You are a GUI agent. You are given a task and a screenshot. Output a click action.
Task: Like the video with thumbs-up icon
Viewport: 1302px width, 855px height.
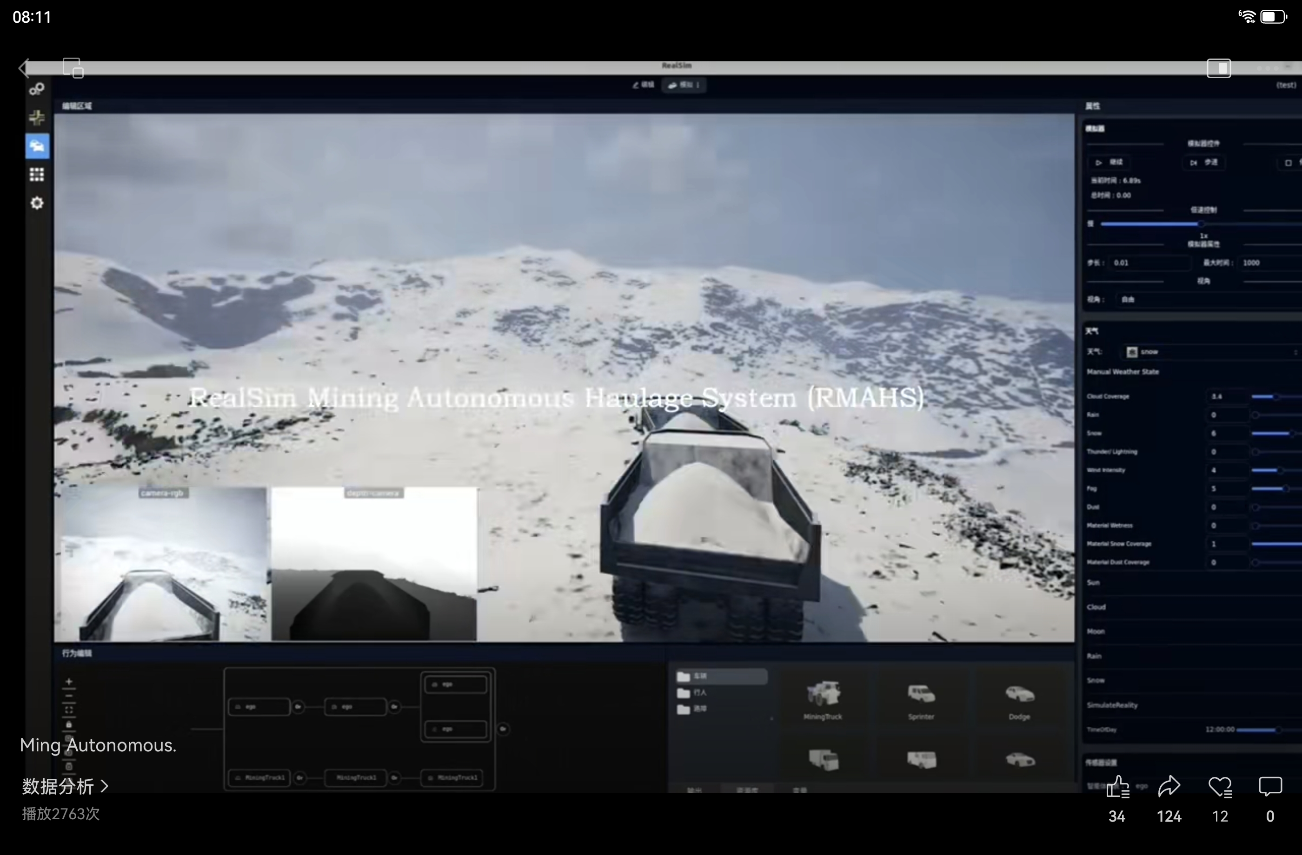coord(1117,787)
